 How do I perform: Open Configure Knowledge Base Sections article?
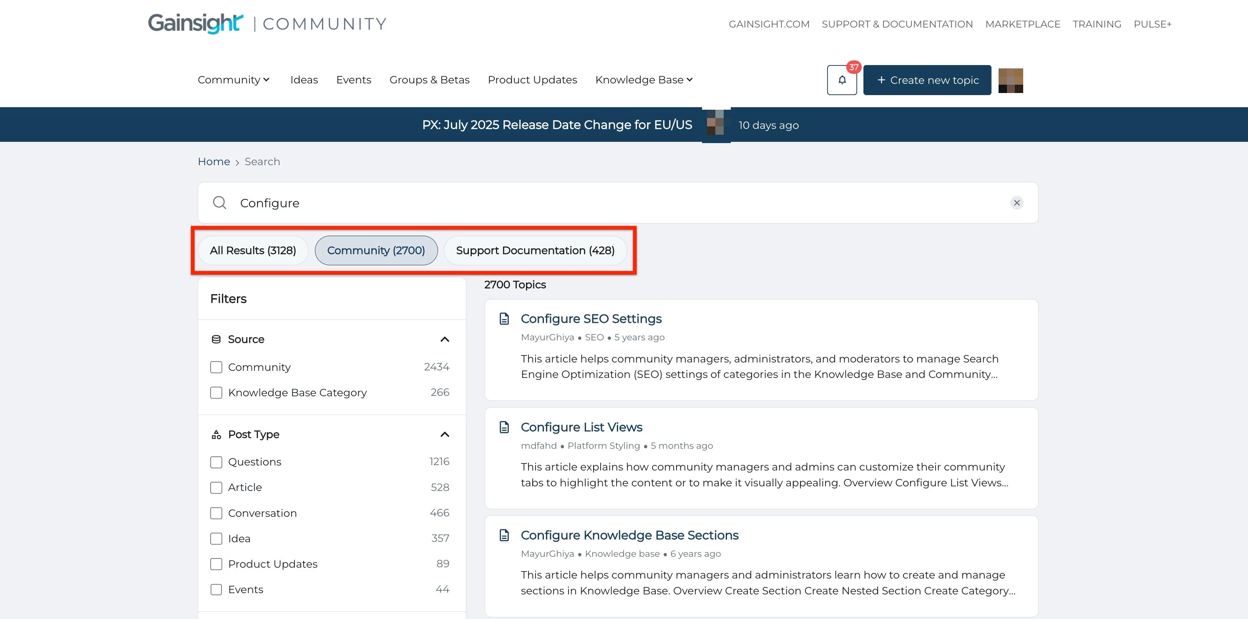[629, 535]
